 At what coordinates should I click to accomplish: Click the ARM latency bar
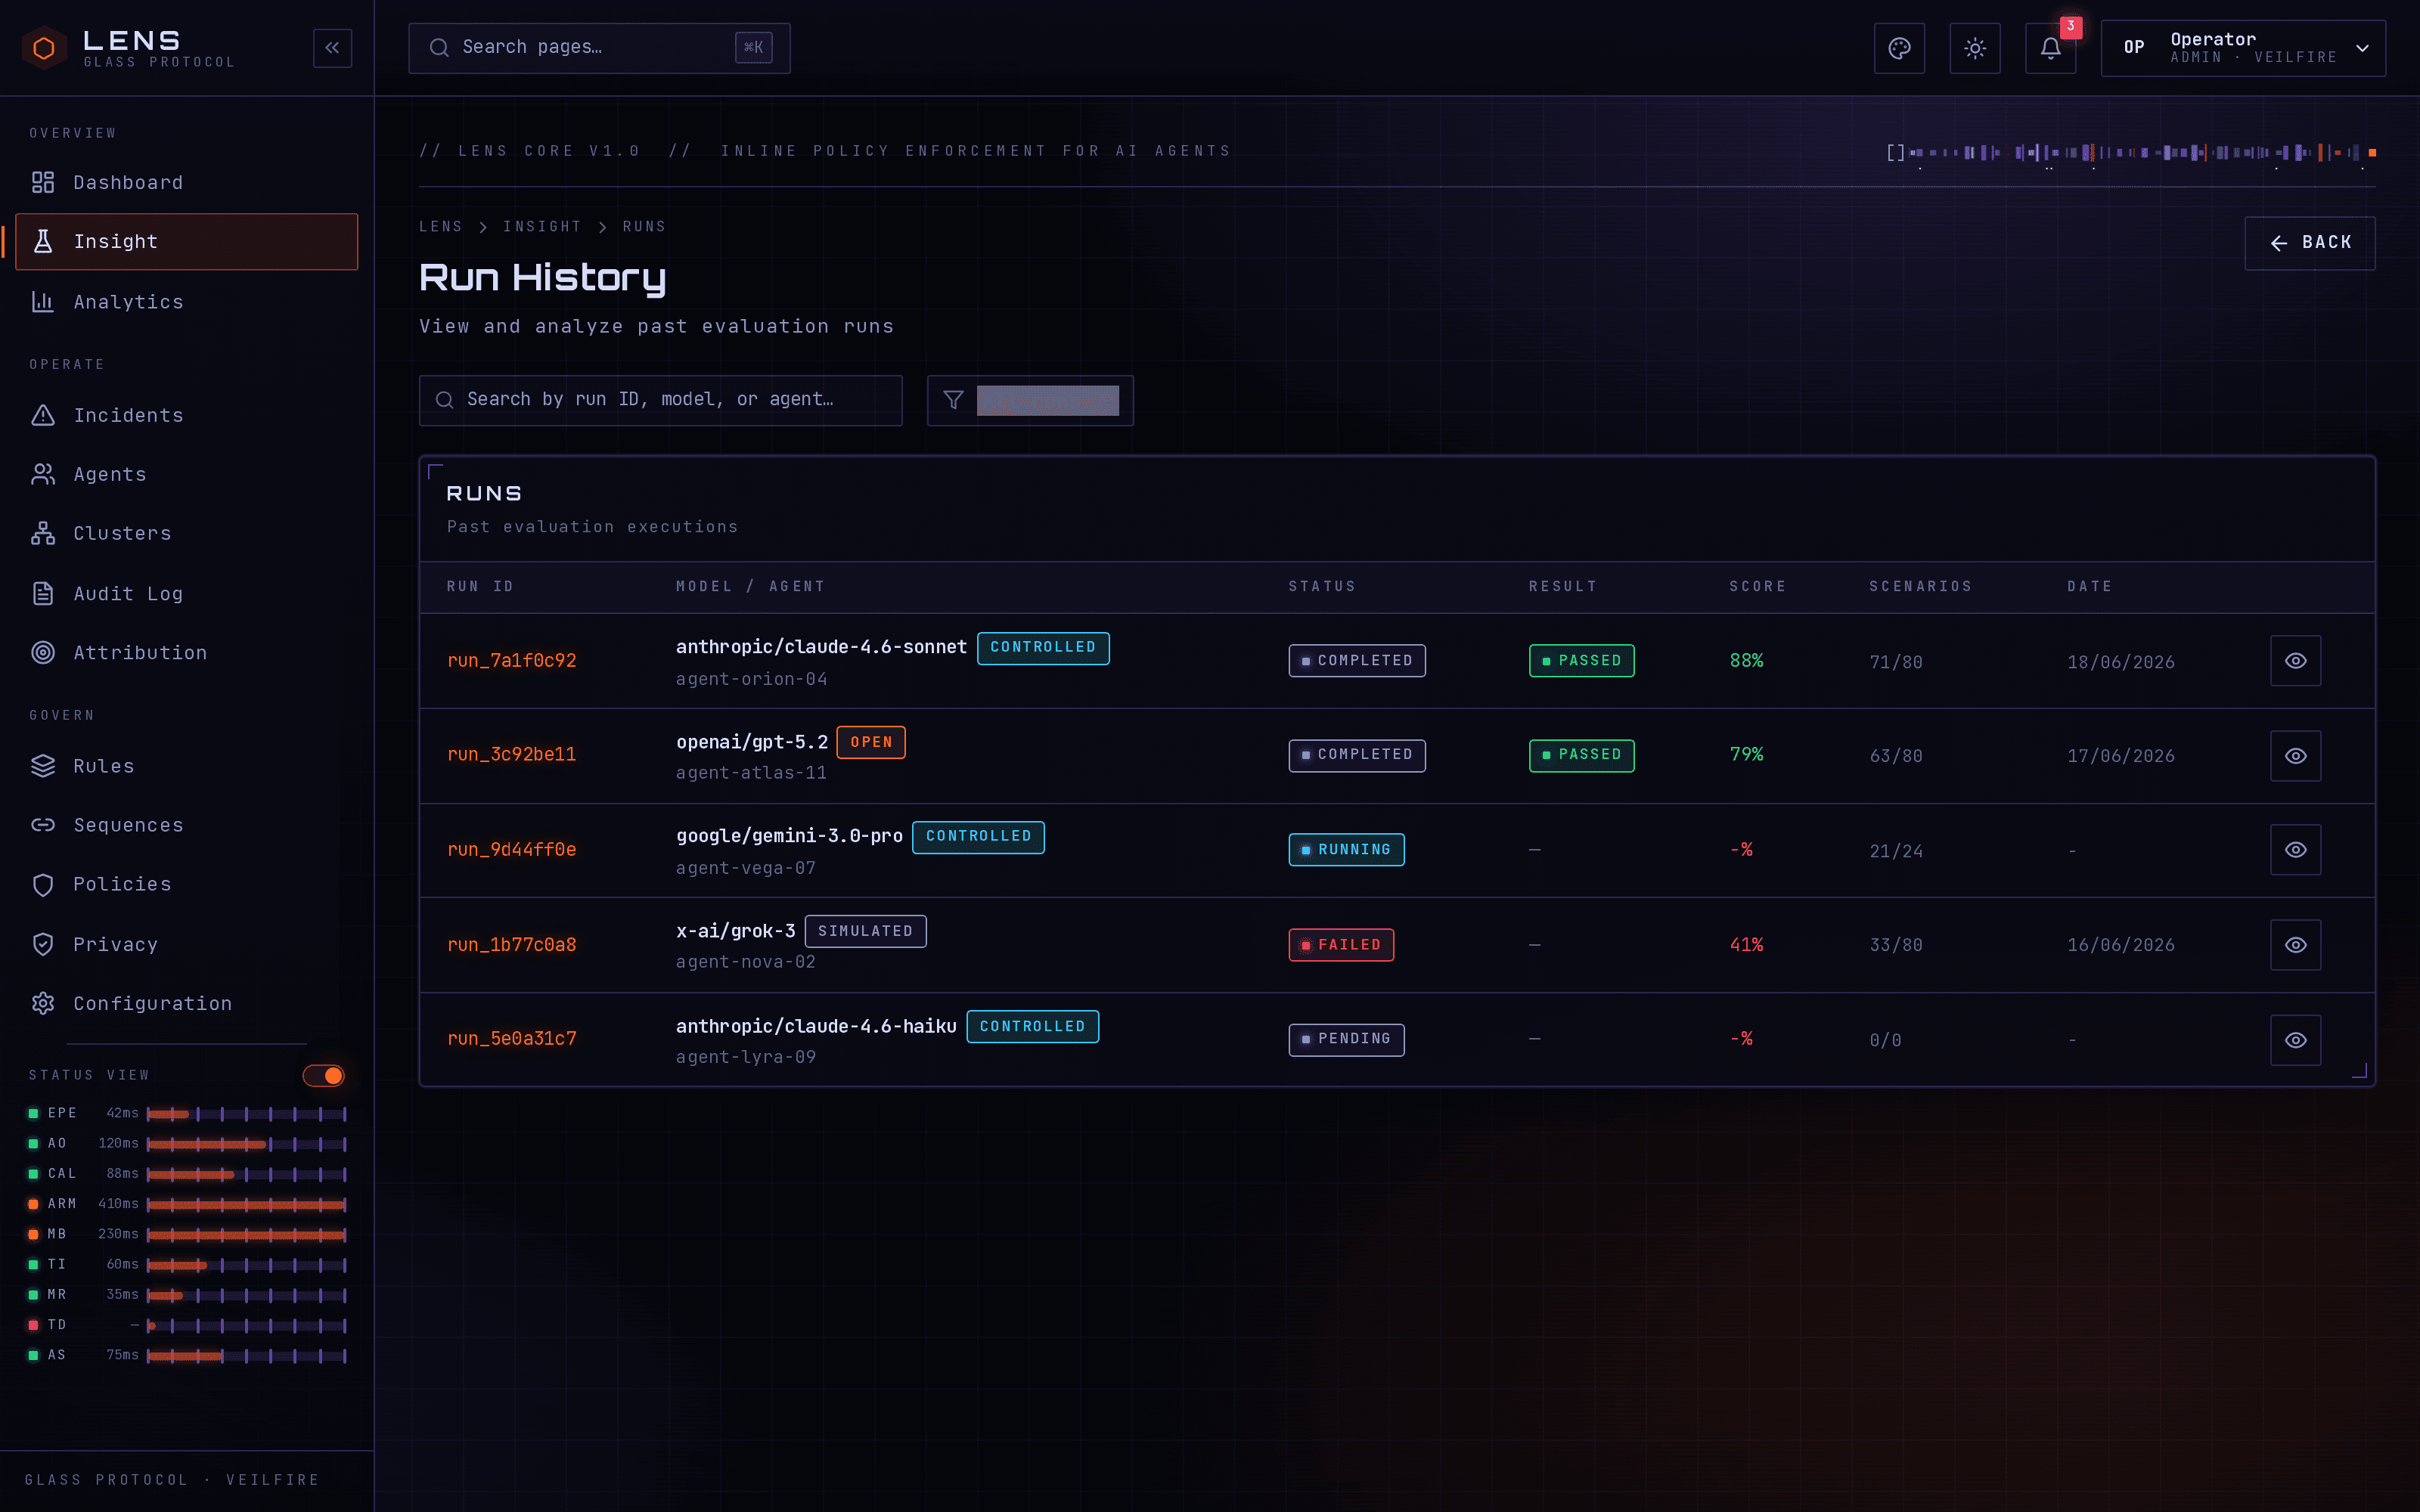(246, 1204)
